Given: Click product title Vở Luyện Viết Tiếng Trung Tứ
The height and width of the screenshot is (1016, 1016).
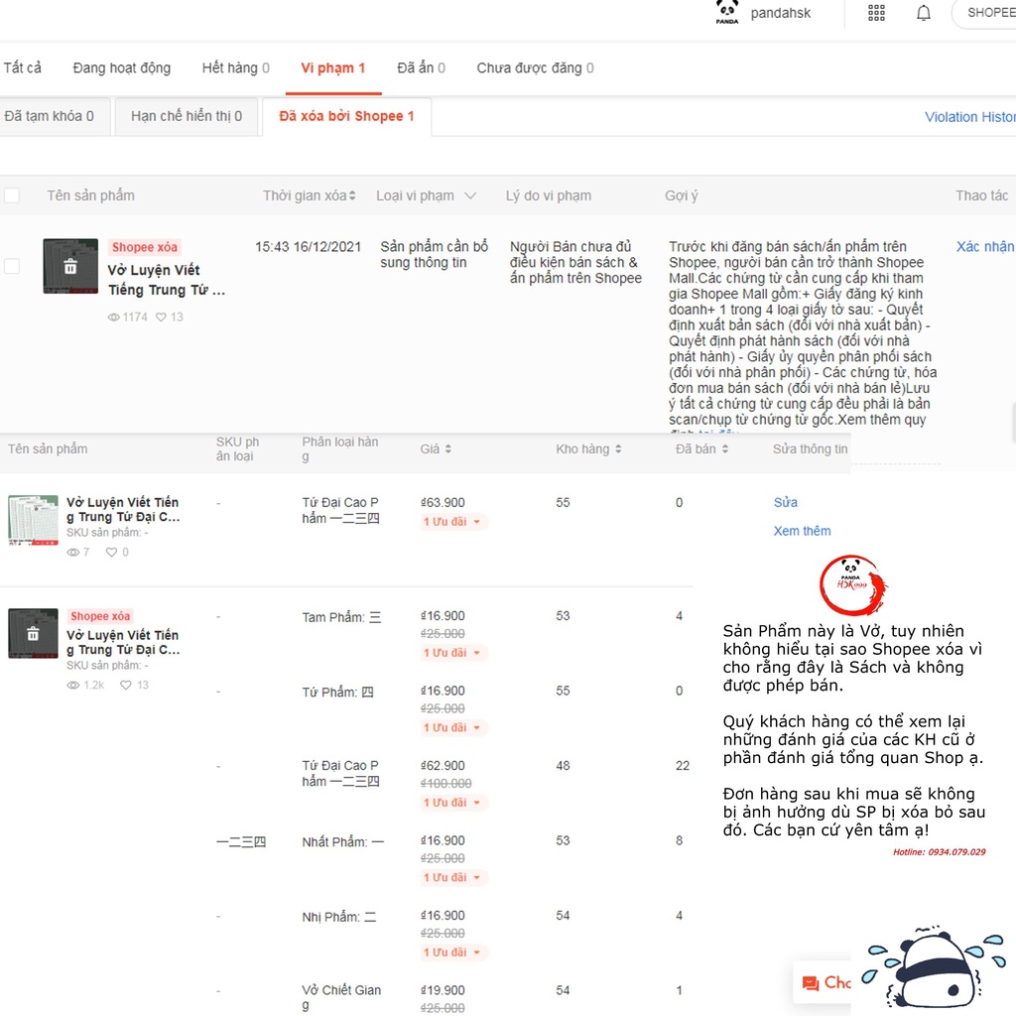Looking at the screenshot, I should point(167,280).
